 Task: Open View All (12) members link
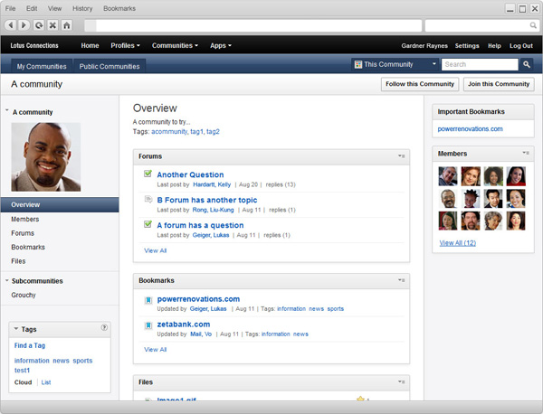tap(457, 243)
